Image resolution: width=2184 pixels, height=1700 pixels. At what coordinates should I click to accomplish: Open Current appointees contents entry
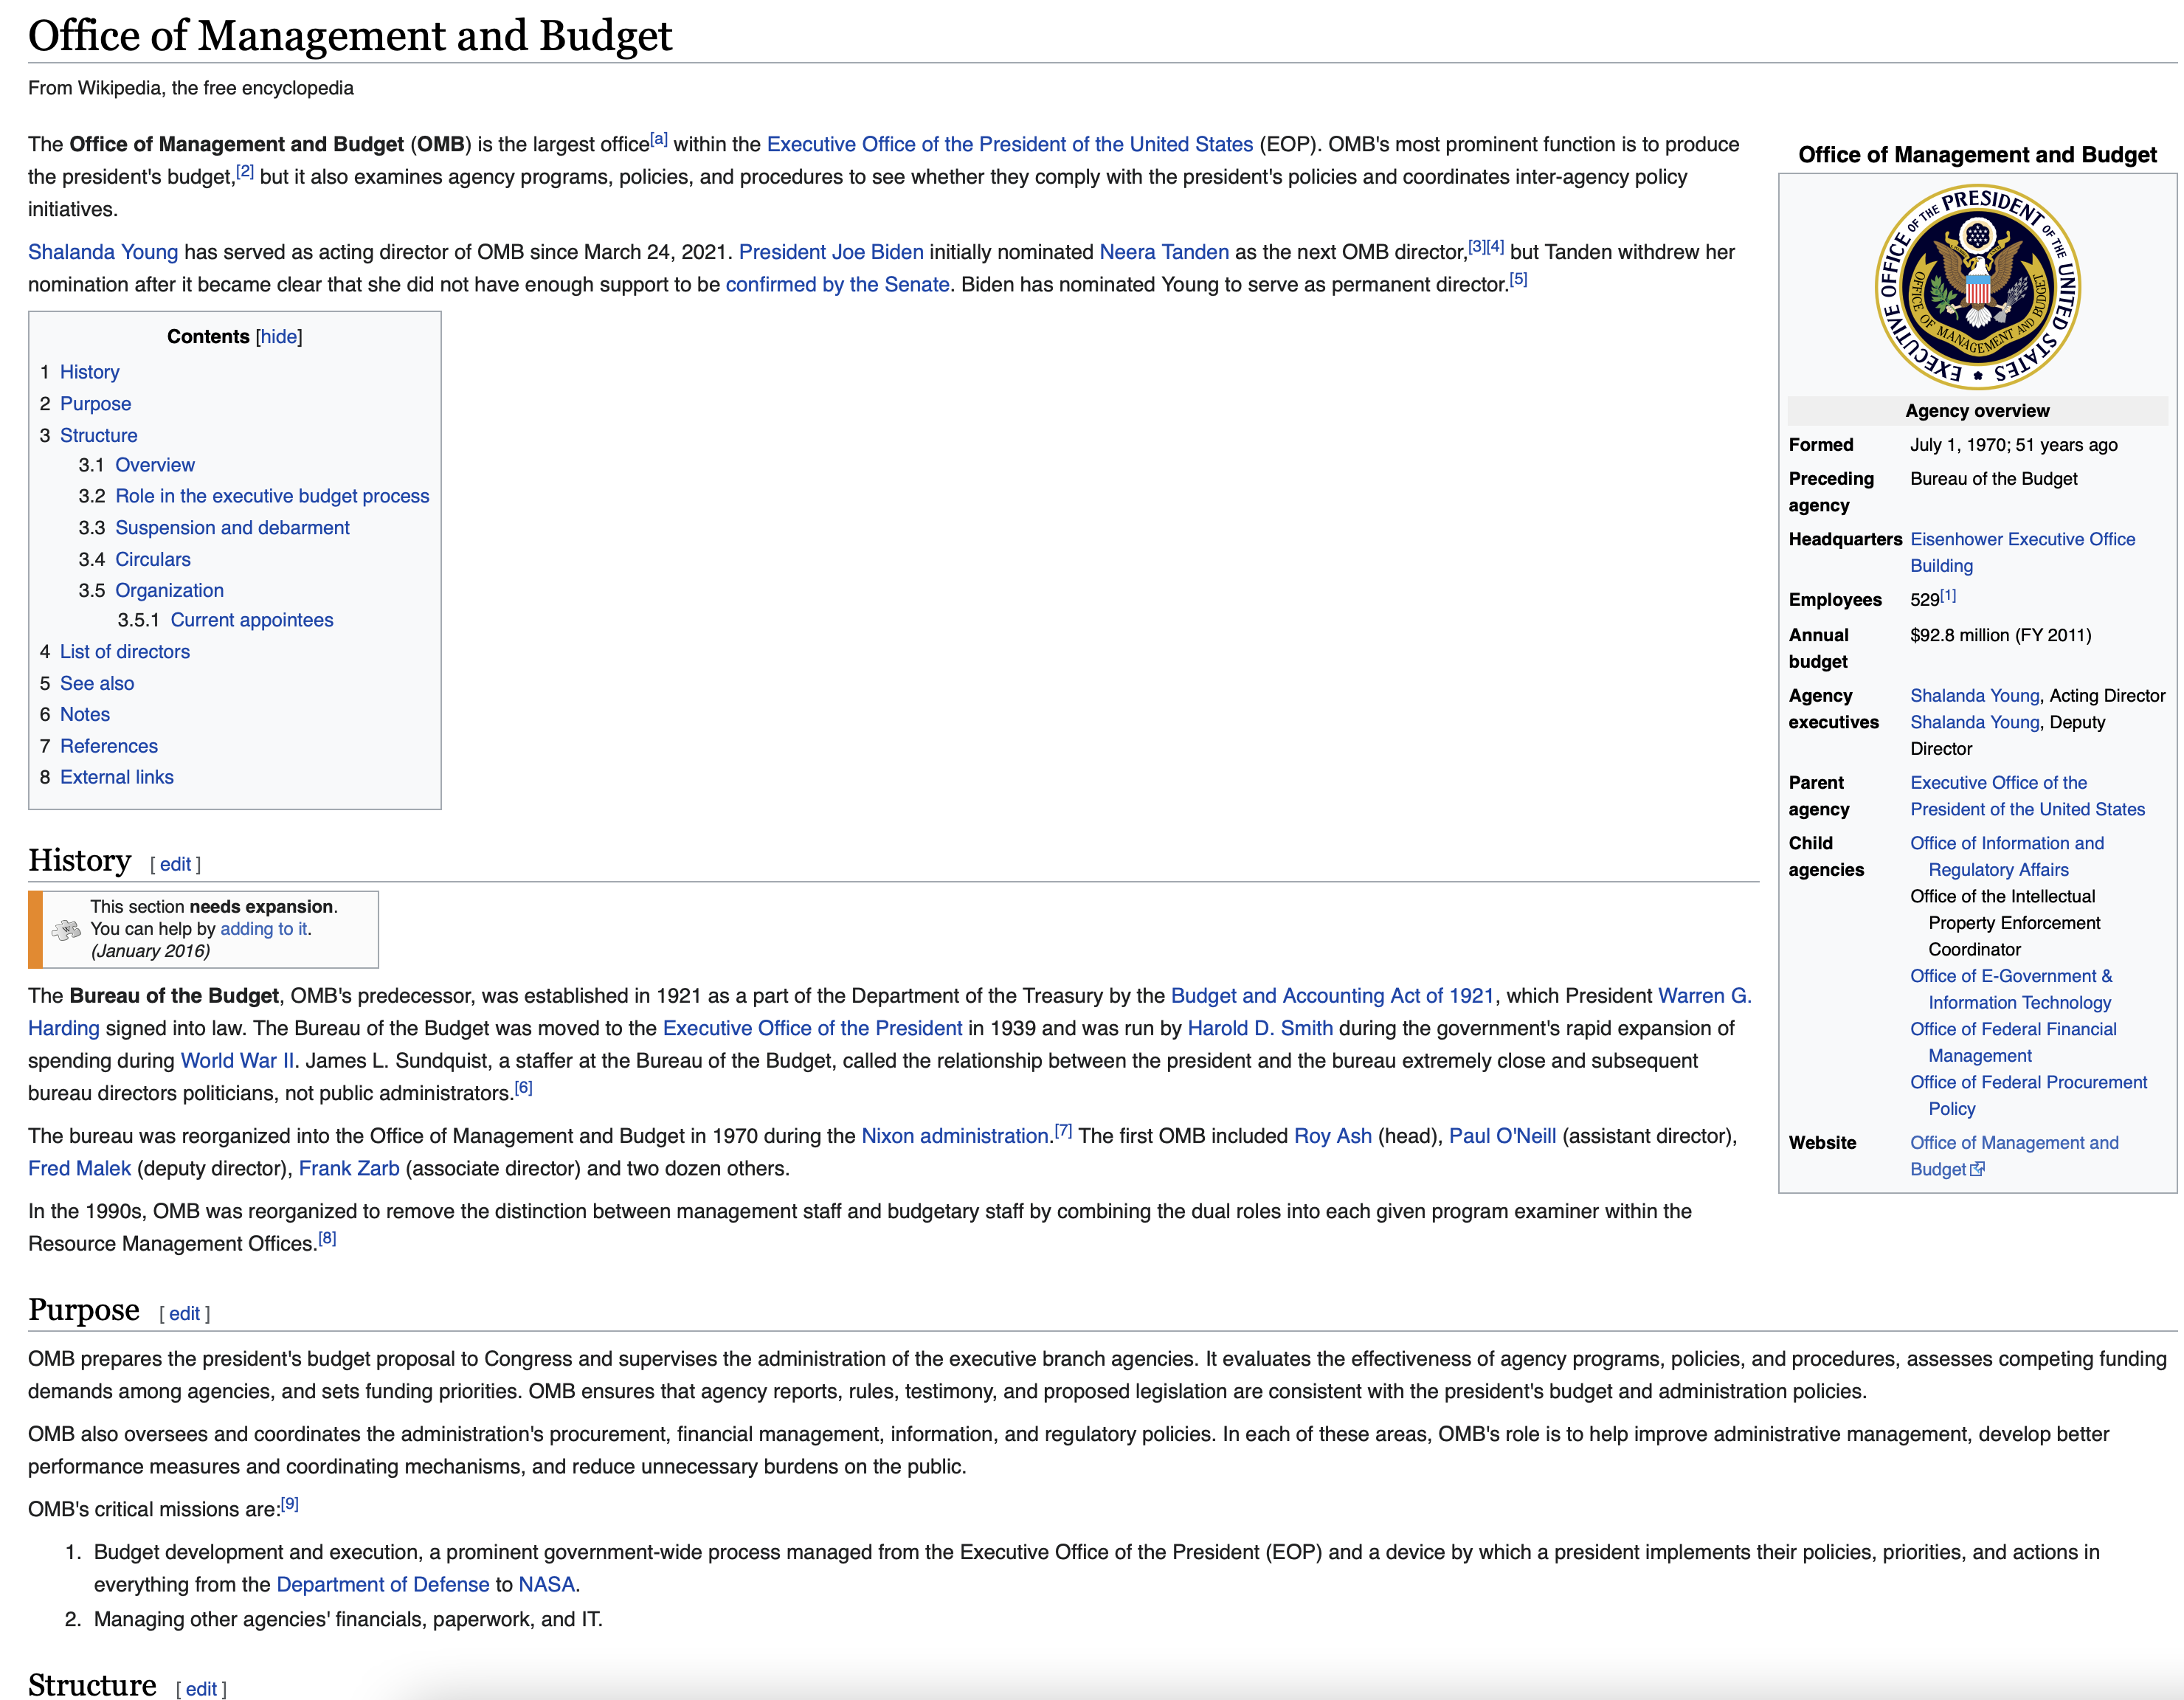[252, 620]
